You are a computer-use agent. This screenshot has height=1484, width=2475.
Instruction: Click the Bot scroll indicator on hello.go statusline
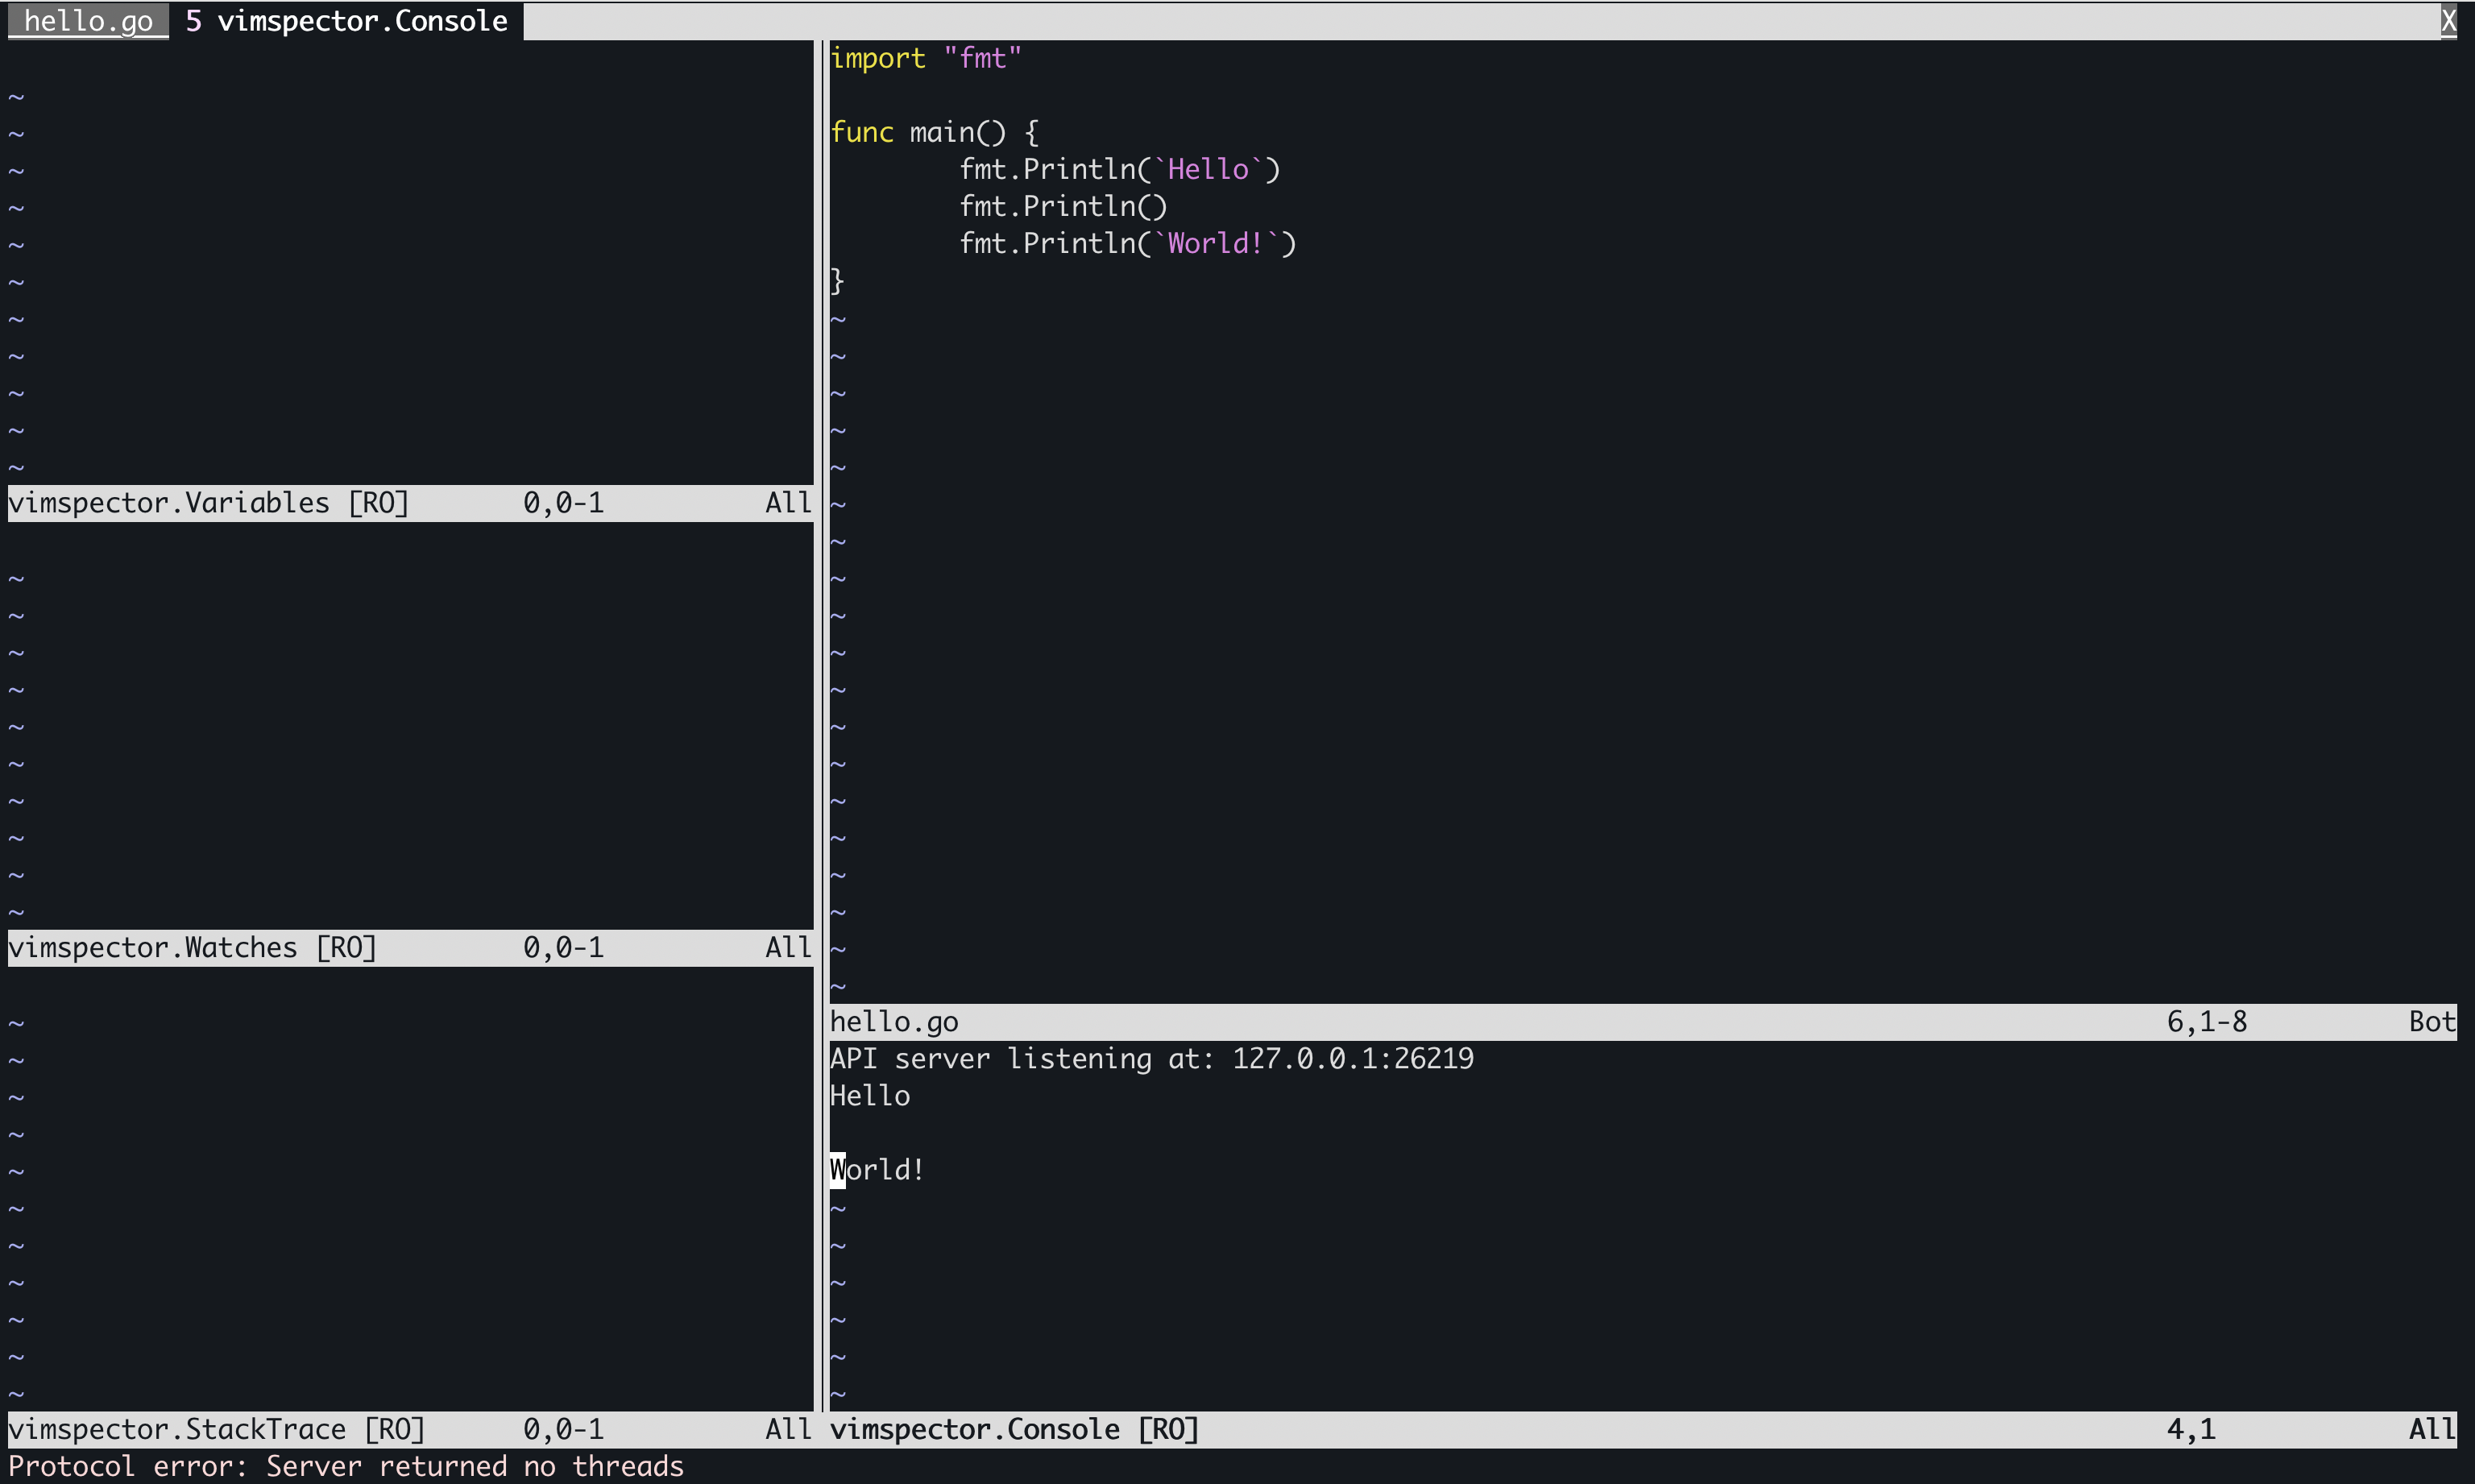tap(2432, 1021)
